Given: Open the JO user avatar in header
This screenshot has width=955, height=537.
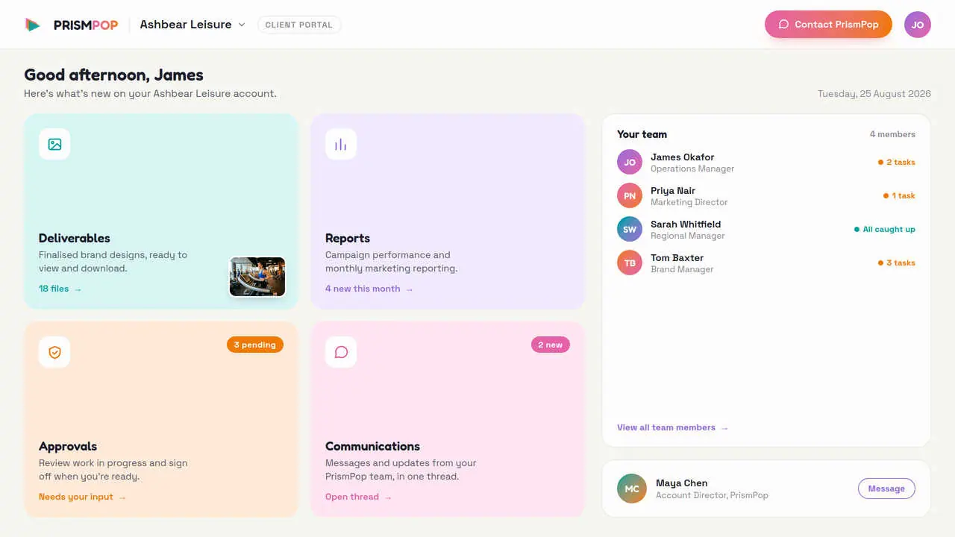Looking at the screenshot, I should pyautogui.click(x=918, y=25).
